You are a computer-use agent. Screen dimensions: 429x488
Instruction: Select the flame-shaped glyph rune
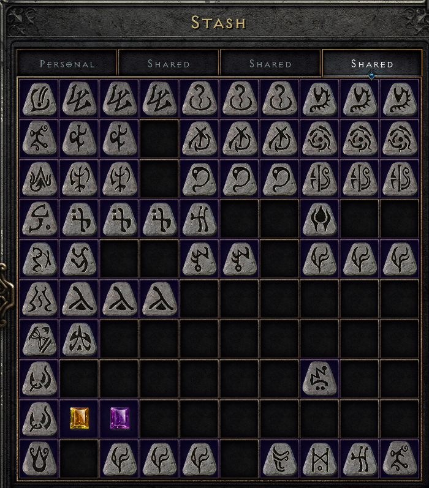(x=40, y=179)
